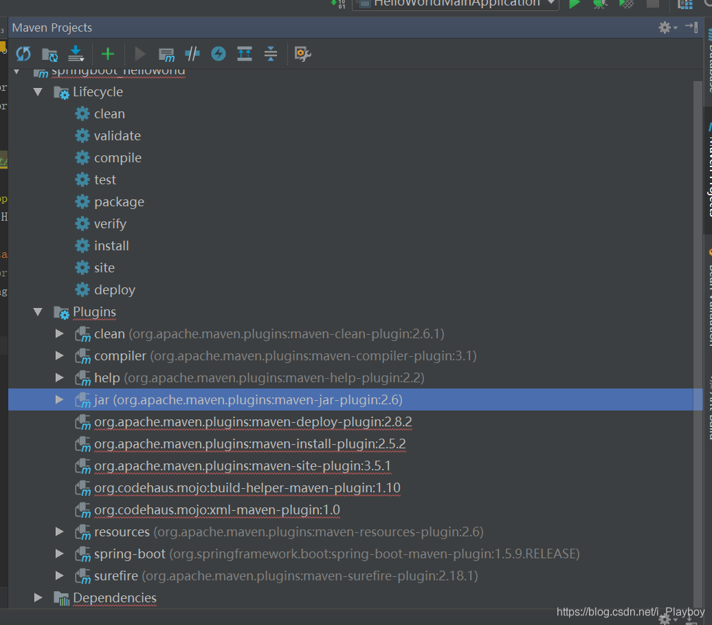Image resolution: width=712 pixels, height=625 pixels.
Task: Expand the Dependencies node
Action: coord(38,597)
